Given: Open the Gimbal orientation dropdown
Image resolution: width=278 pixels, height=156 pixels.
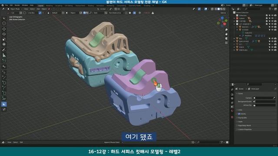Looking at the screenshot, I should [103, 9].
